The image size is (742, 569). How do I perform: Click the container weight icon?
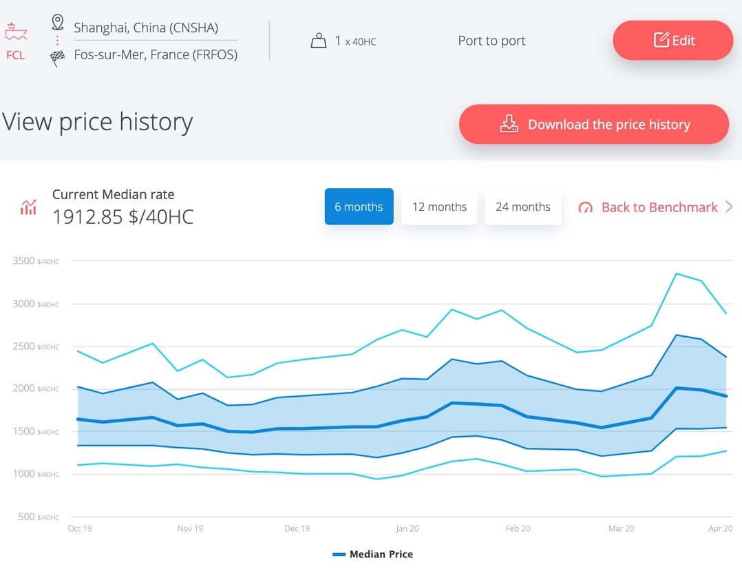click(x=318, y=41)
